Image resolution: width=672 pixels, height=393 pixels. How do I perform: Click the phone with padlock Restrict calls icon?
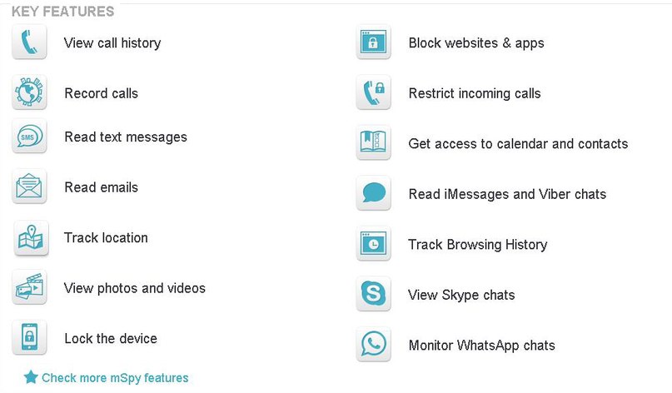click(x=373, y=92)
